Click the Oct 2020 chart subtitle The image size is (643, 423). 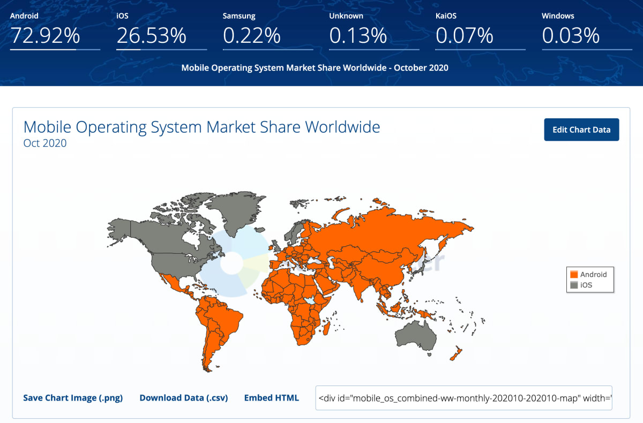tap(45, 143)
